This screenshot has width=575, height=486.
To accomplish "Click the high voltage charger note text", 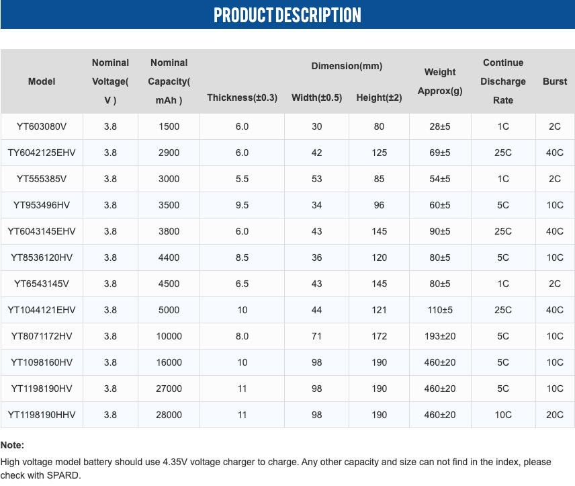I will tap(276, 469).
